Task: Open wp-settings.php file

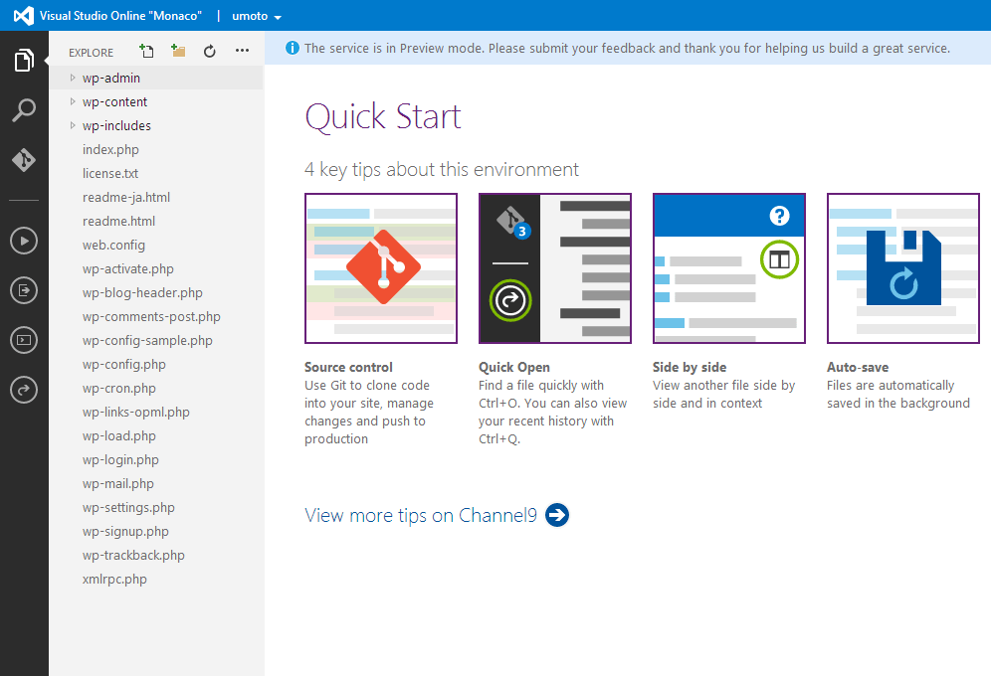Action: click(128, 507)
